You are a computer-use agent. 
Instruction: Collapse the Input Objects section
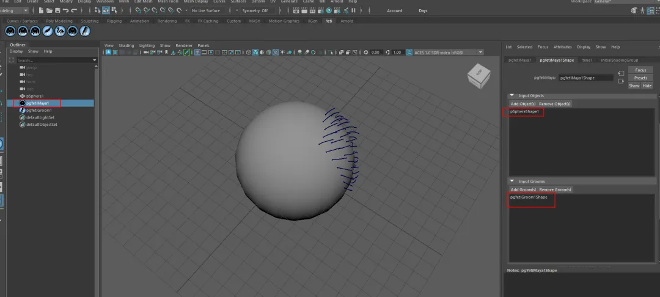(512, 95)
